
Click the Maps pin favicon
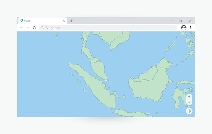click(x=21, y=21)
